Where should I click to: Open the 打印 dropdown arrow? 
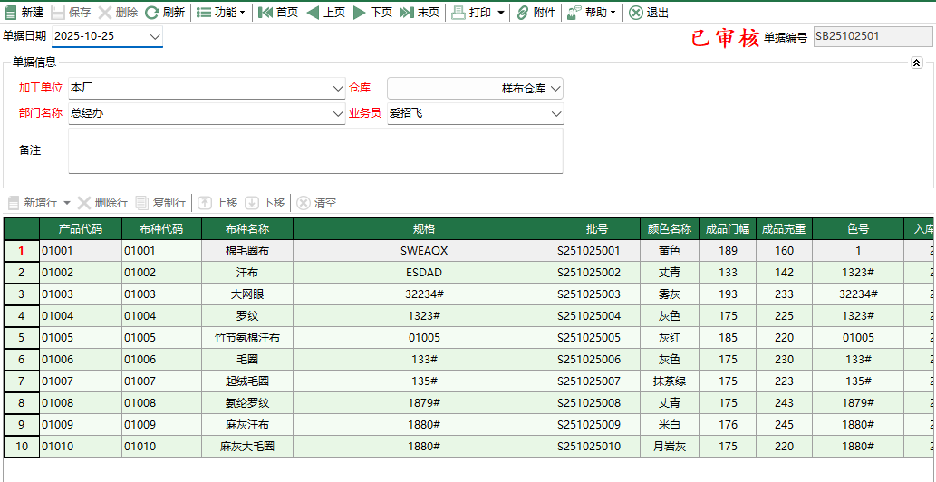coord(500,13)
